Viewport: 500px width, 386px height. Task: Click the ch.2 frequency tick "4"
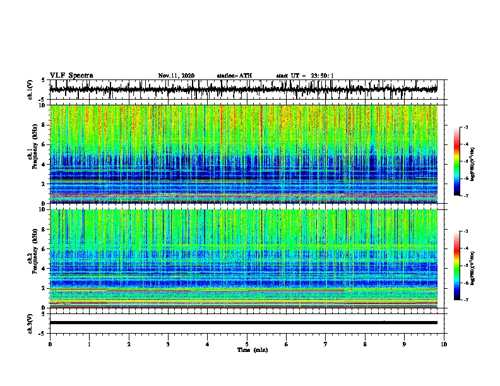tap(44, 269)
